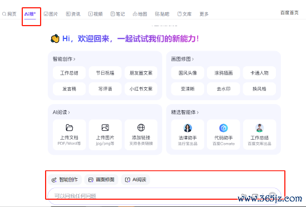This screenshot has width=306, height=207.
Task: Choose the 小红书文案 template
Action: pyautogui.click(x=141, y=89)
